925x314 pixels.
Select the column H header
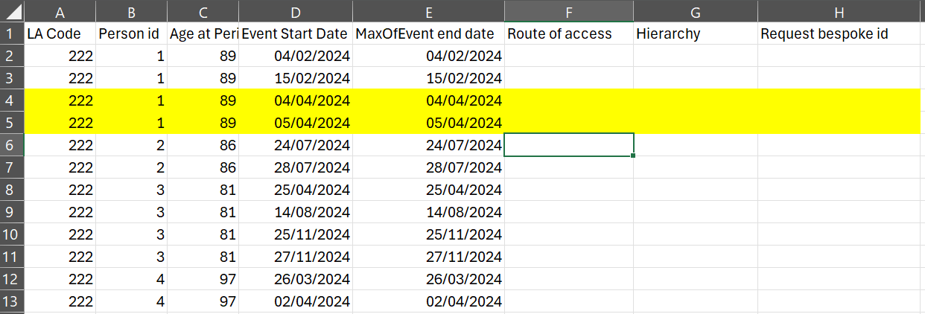[840, 11]
